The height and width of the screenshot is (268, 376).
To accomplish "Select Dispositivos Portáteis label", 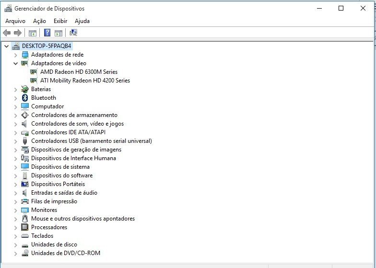I will point(58,184).
